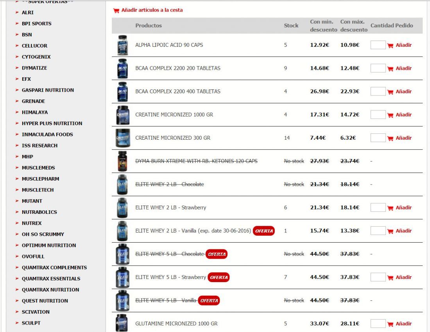
Task: Click quantity field for ELITE WHEY 2 LB Strawberry
Action: click(378, 208)
